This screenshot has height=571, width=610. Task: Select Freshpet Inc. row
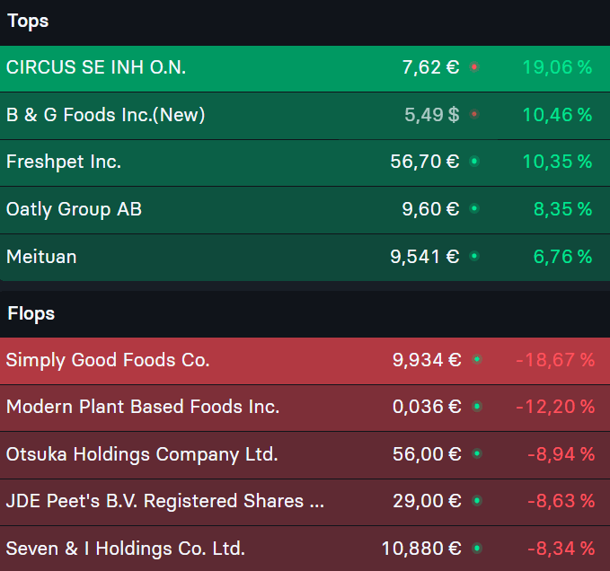[x=305, y=163]
